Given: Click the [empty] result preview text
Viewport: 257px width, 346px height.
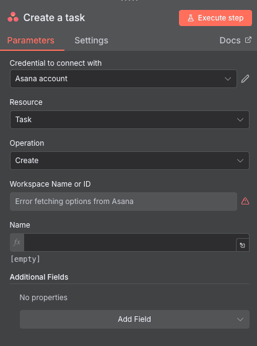Looking at the screenshot, I should click(25, 259).
